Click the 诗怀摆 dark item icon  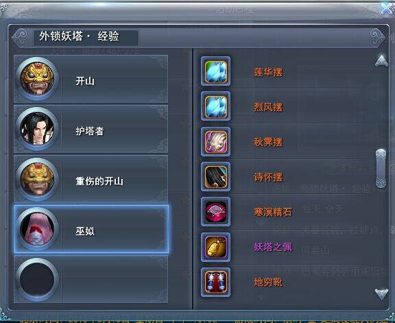coord(215,176)
